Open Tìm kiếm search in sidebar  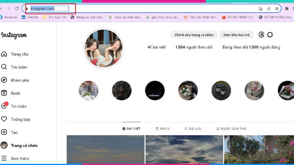click(4, 67)
